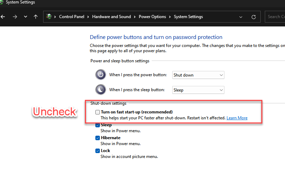Screen dimensions: 285x191
Task: Uncheck the Sleep checkbox
Action: 97,125
